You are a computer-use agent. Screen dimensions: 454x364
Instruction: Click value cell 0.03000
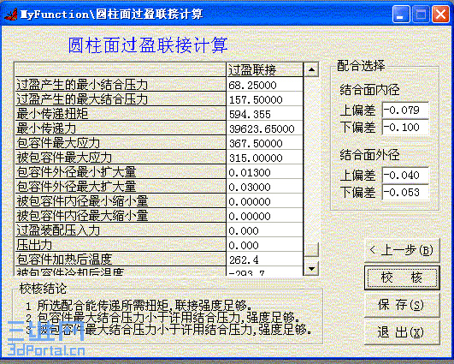coord(264,187)
